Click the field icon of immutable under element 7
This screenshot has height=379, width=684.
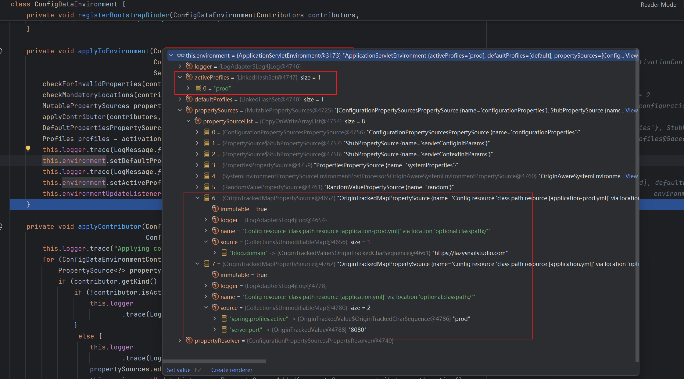coord(215,275)
